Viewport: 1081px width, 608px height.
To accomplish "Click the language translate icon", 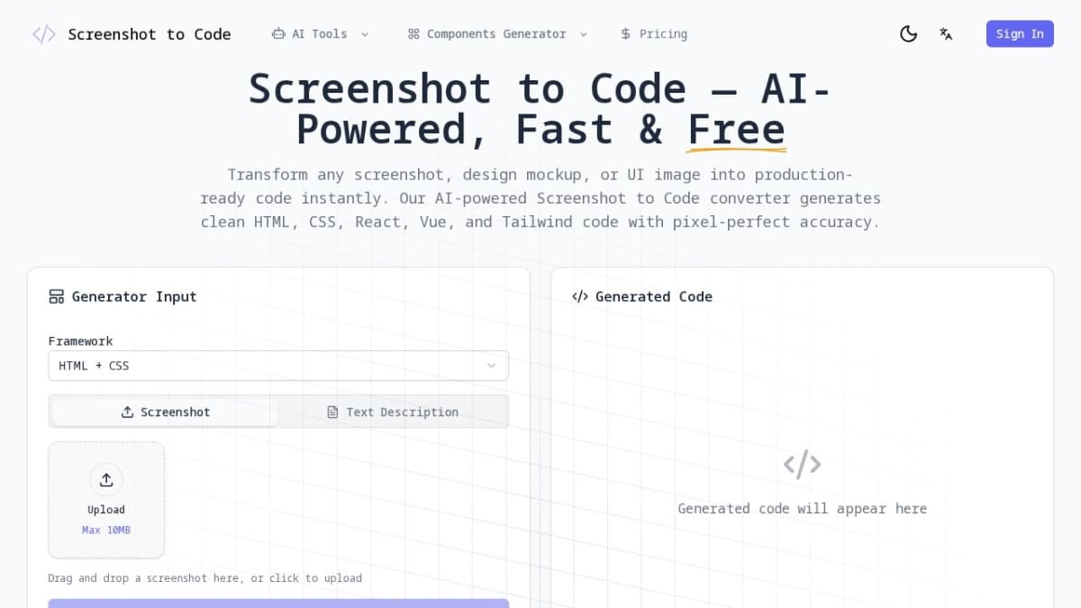I will click(946, 33).
